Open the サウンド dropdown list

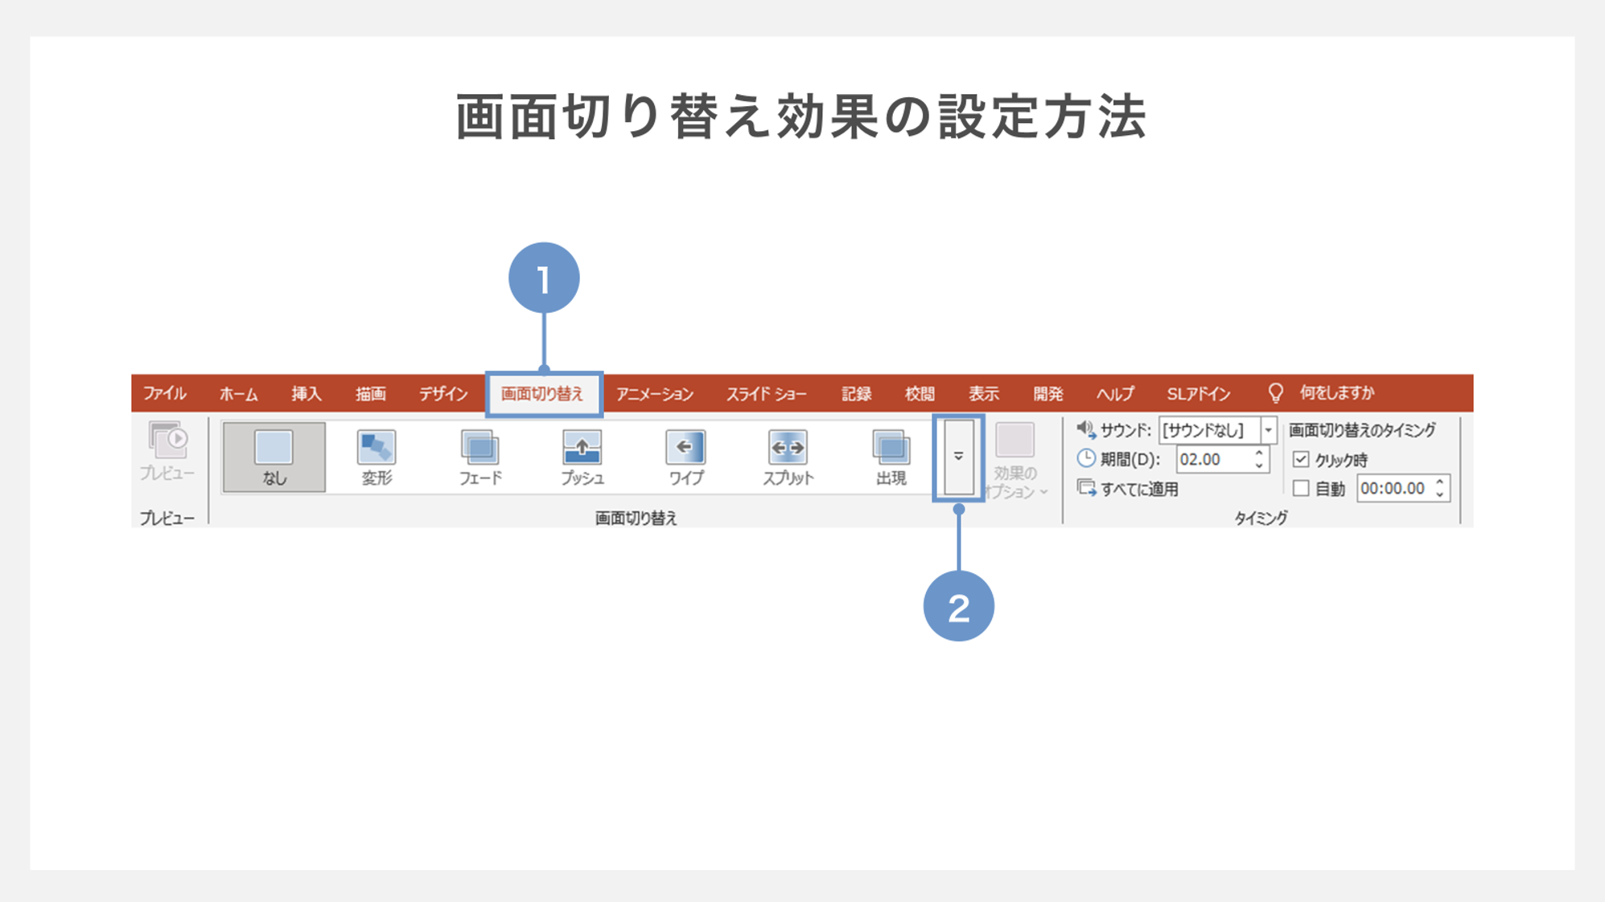1269,430
